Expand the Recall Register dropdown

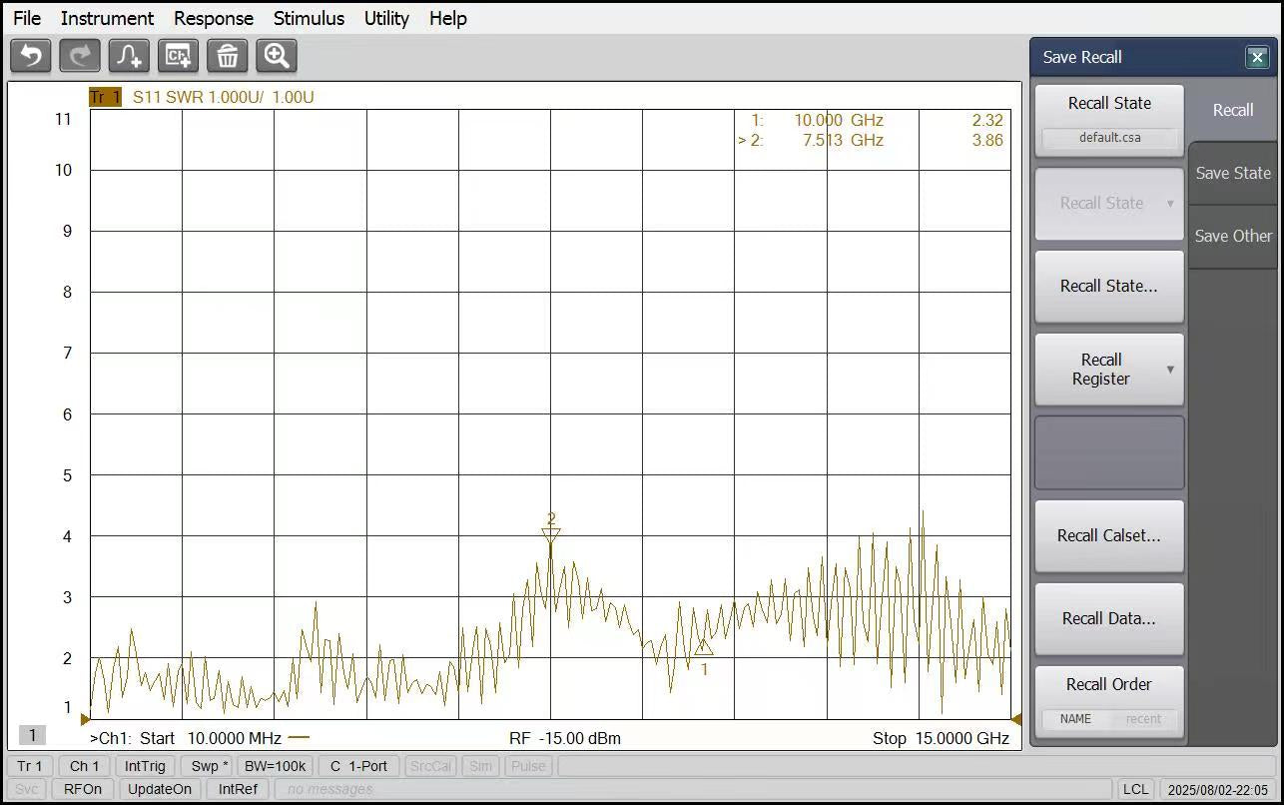tap(1109, 369)
